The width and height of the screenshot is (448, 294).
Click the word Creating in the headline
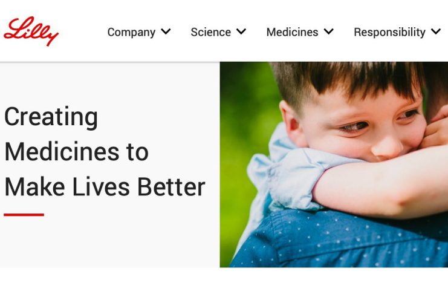pyautogui.click(x=51, y=117)
